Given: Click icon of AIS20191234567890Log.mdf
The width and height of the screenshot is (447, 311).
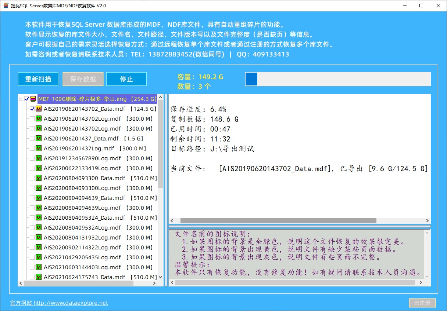Looking at the screenshot, I should 38,158.
